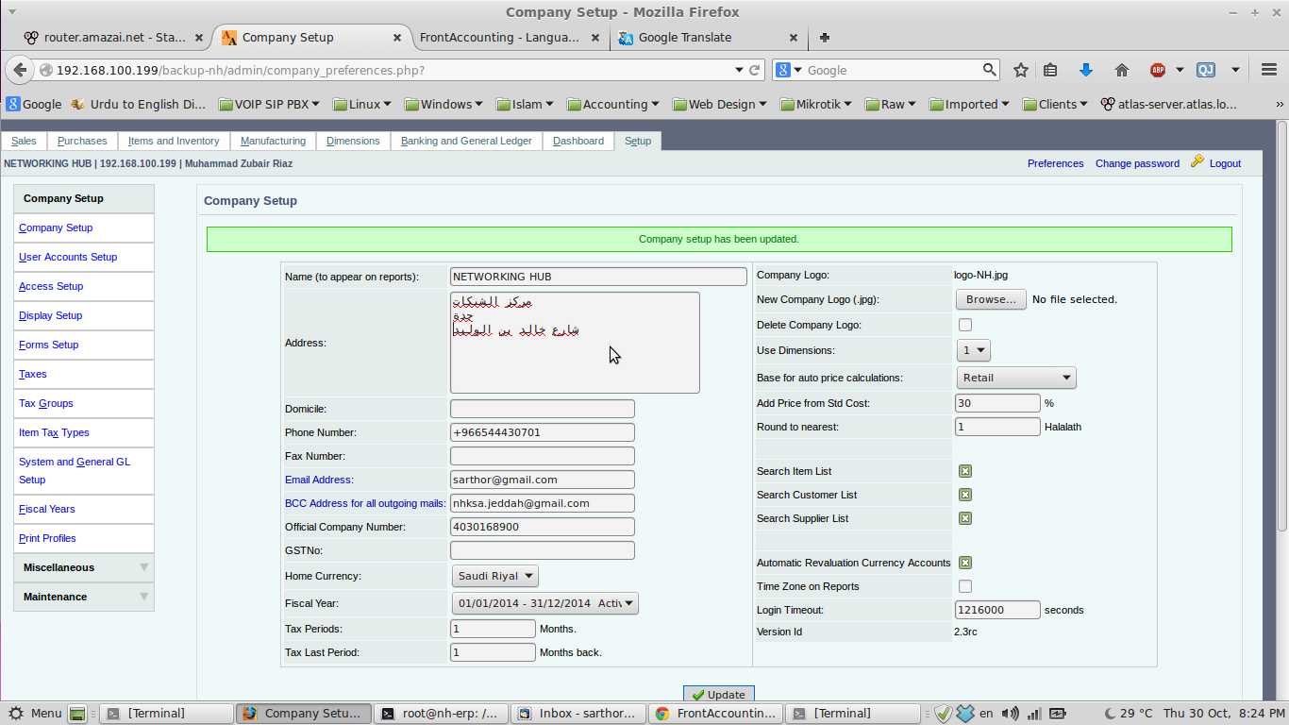Click the Name (to appear on reports) field

tap(598, 277)
